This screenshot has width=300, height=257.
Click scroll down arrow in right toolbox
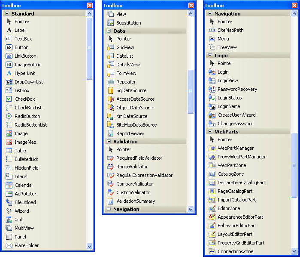click(x=294, y=251)
